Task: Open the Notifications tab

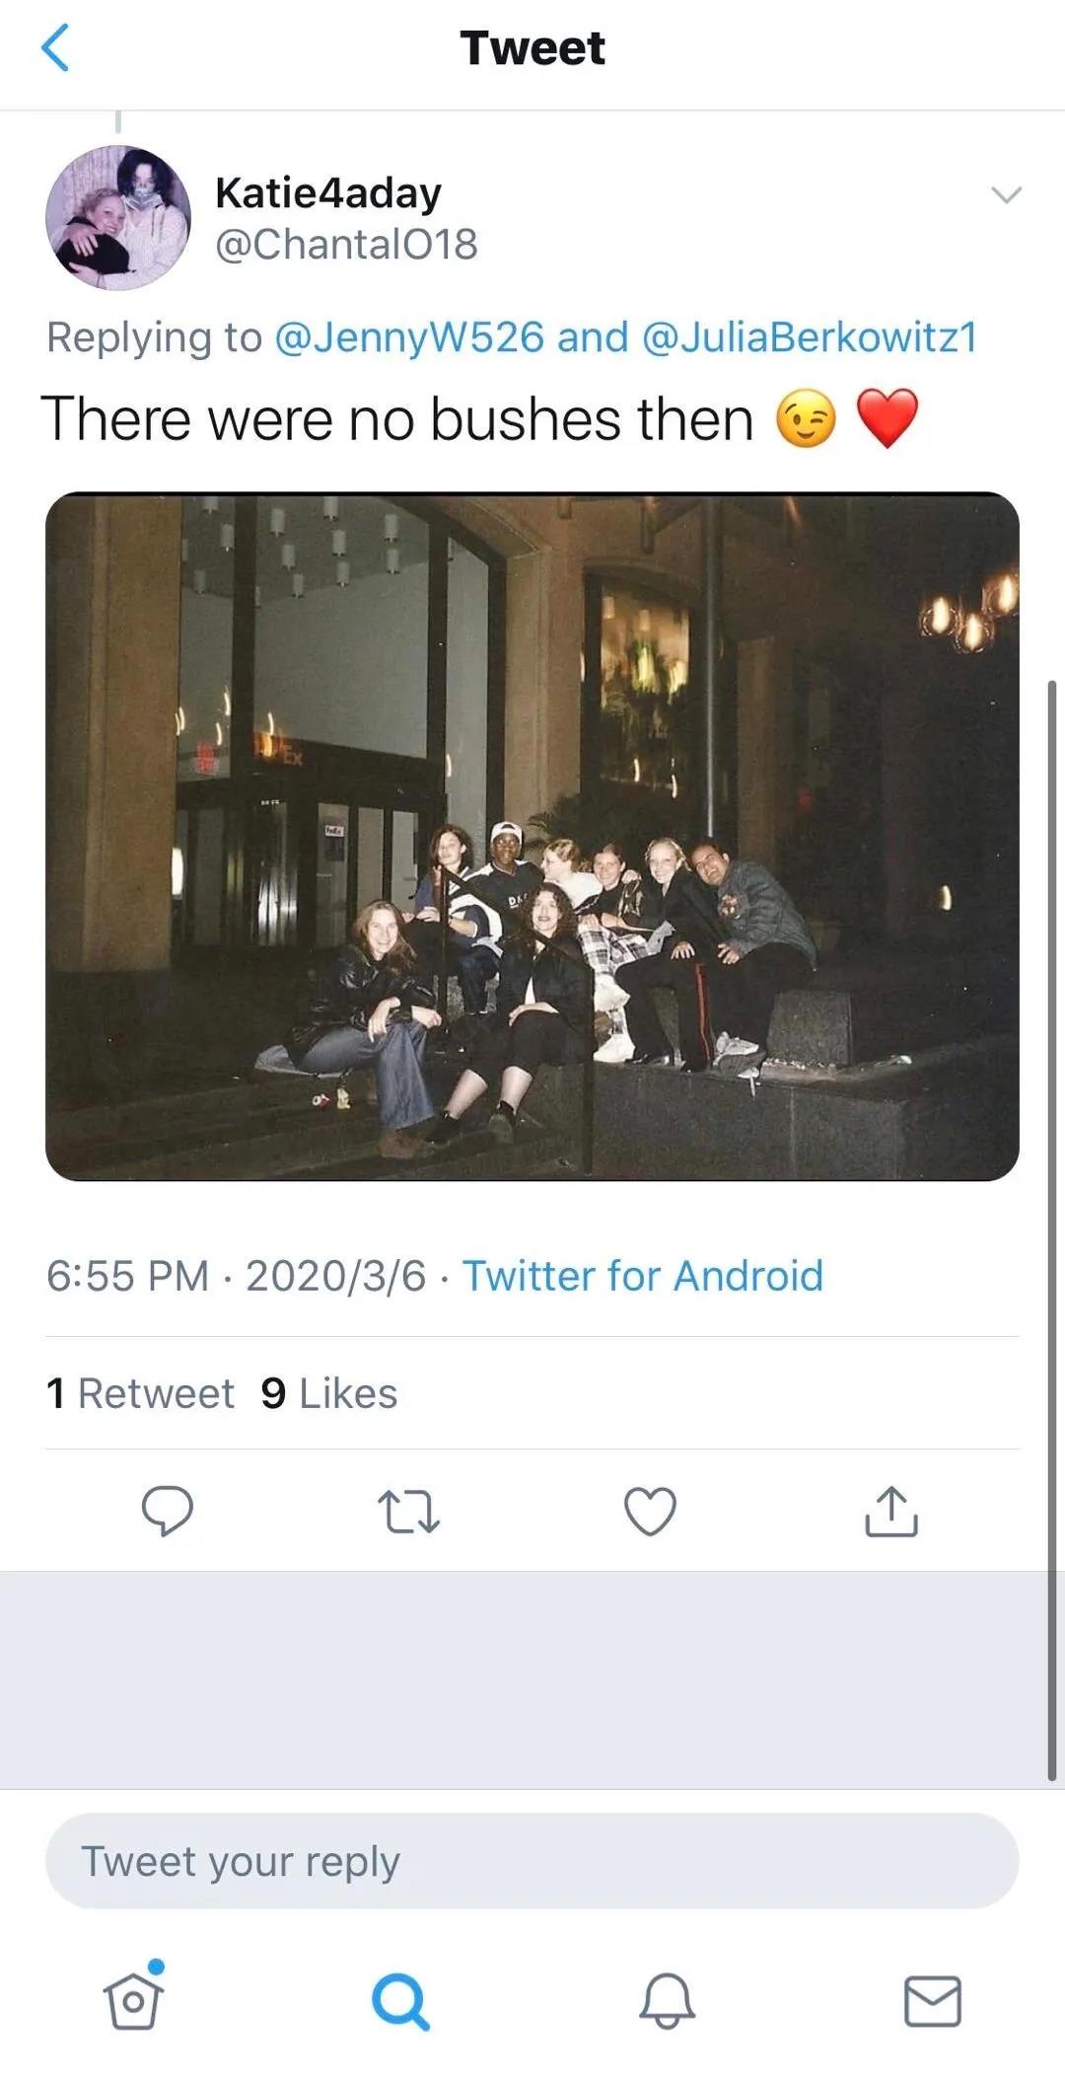Action: 667,2004
